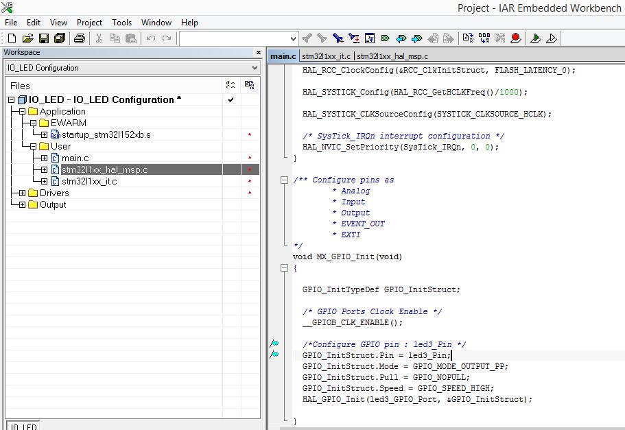625x430 pixels.
Task: Expand the startup_stm32l152xb.s node
Action: (44, 134)
